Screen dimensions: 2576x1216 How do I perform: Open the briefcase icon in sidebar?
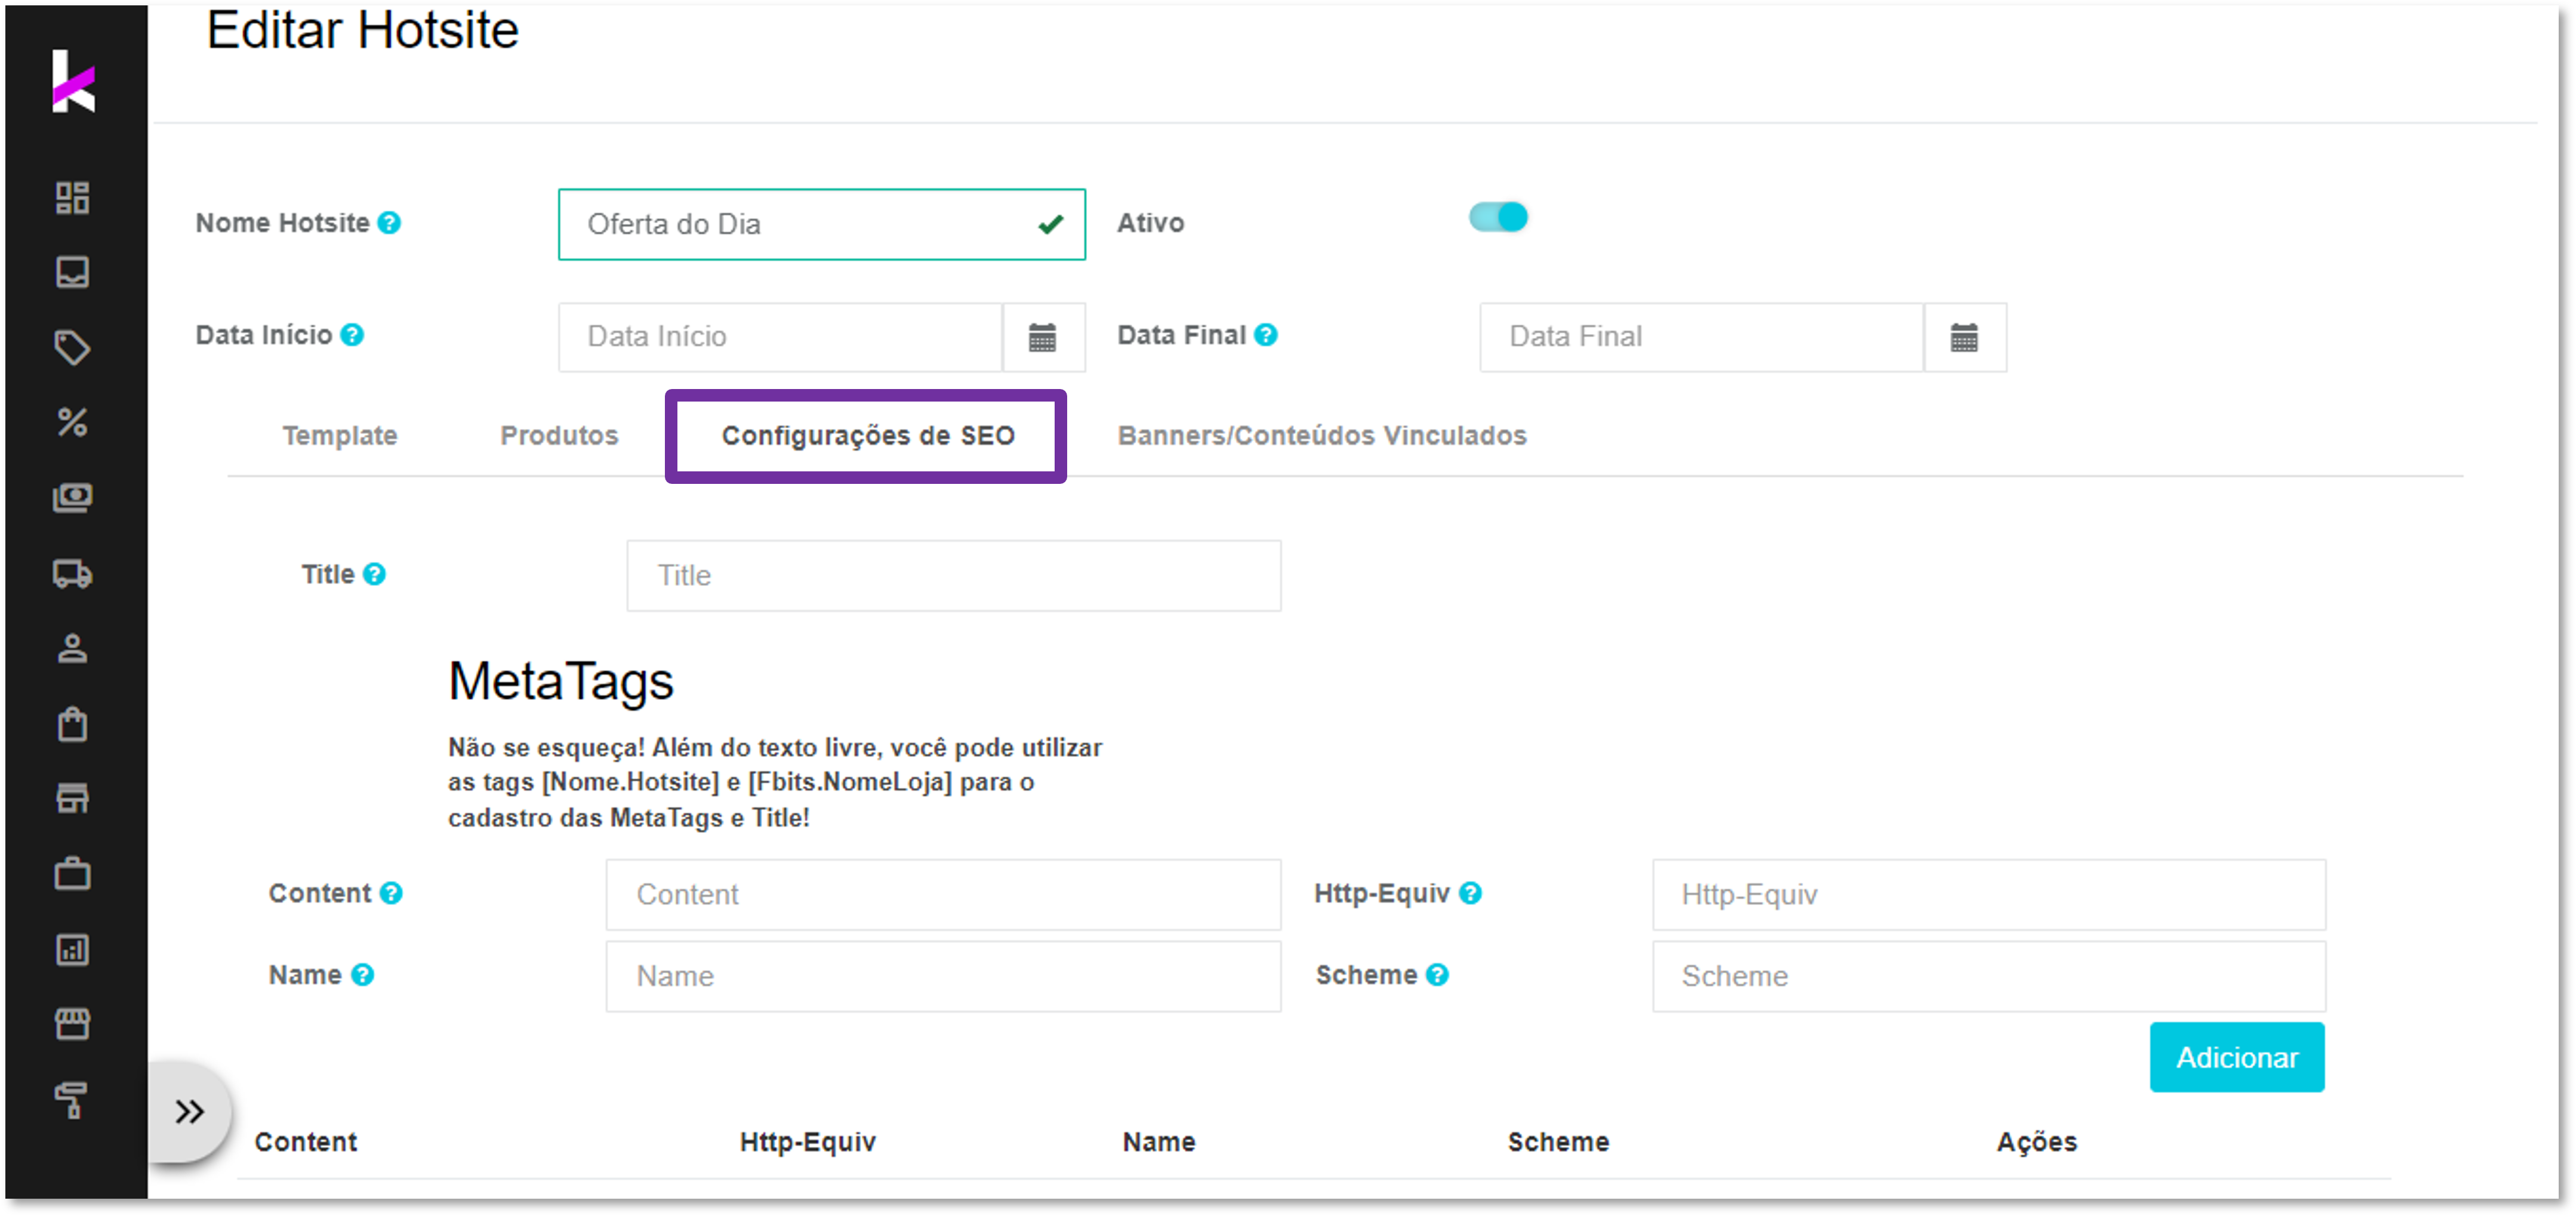coord(73,874)
